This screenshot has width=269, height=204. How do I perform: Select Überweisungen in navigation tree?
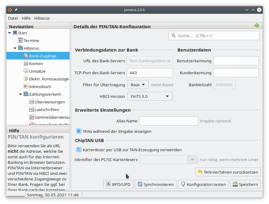tap(38, 102)
